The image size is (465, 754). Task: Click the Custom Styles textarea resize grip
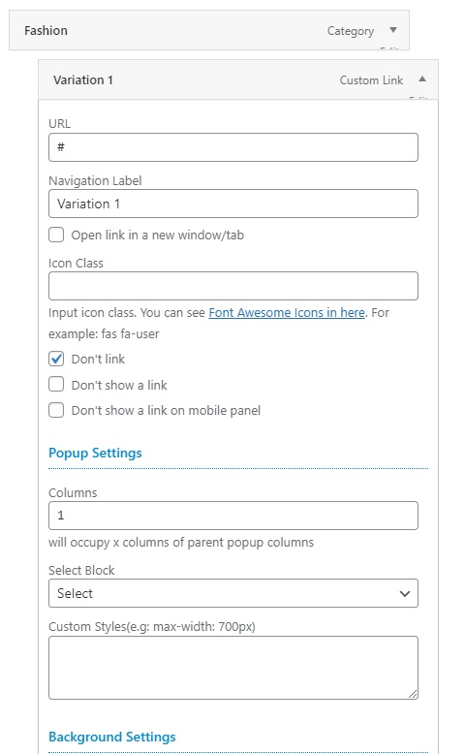click(413, 694)
